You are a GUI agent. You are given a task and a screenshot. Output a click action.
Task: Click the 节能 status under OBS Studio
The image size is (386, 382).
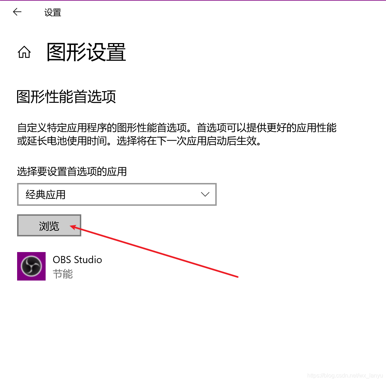pos(63,274)
